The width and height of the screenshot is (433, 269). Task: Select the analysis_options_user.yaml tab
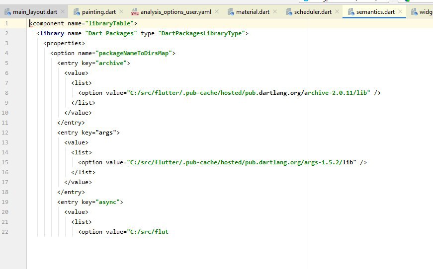click(176, 12)
